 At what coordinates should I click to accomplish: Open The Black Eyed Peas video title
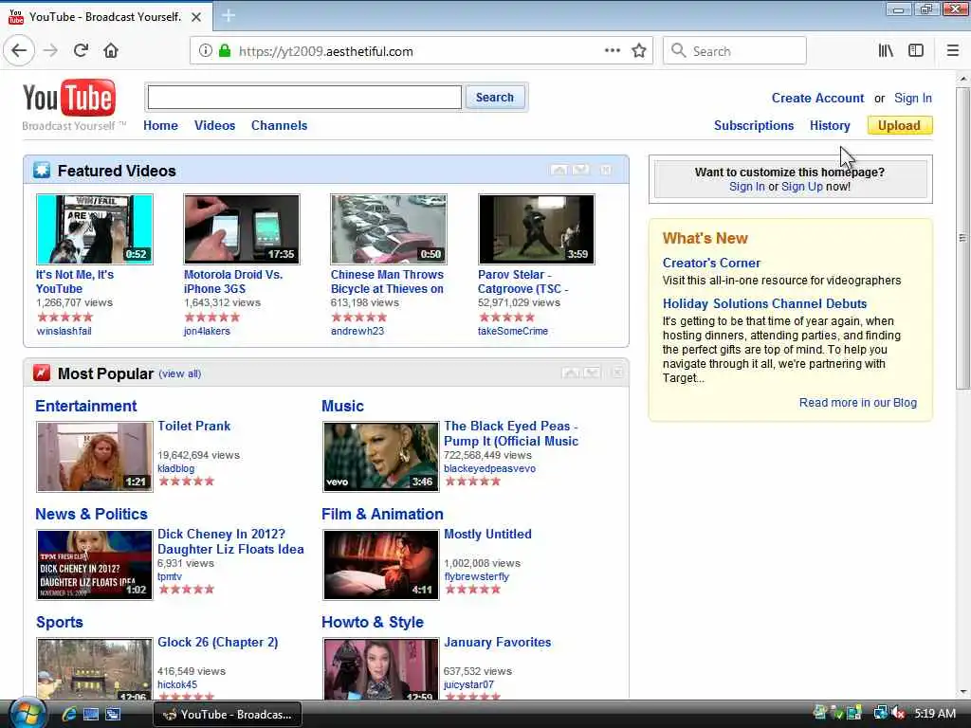[x=511, y=433]
